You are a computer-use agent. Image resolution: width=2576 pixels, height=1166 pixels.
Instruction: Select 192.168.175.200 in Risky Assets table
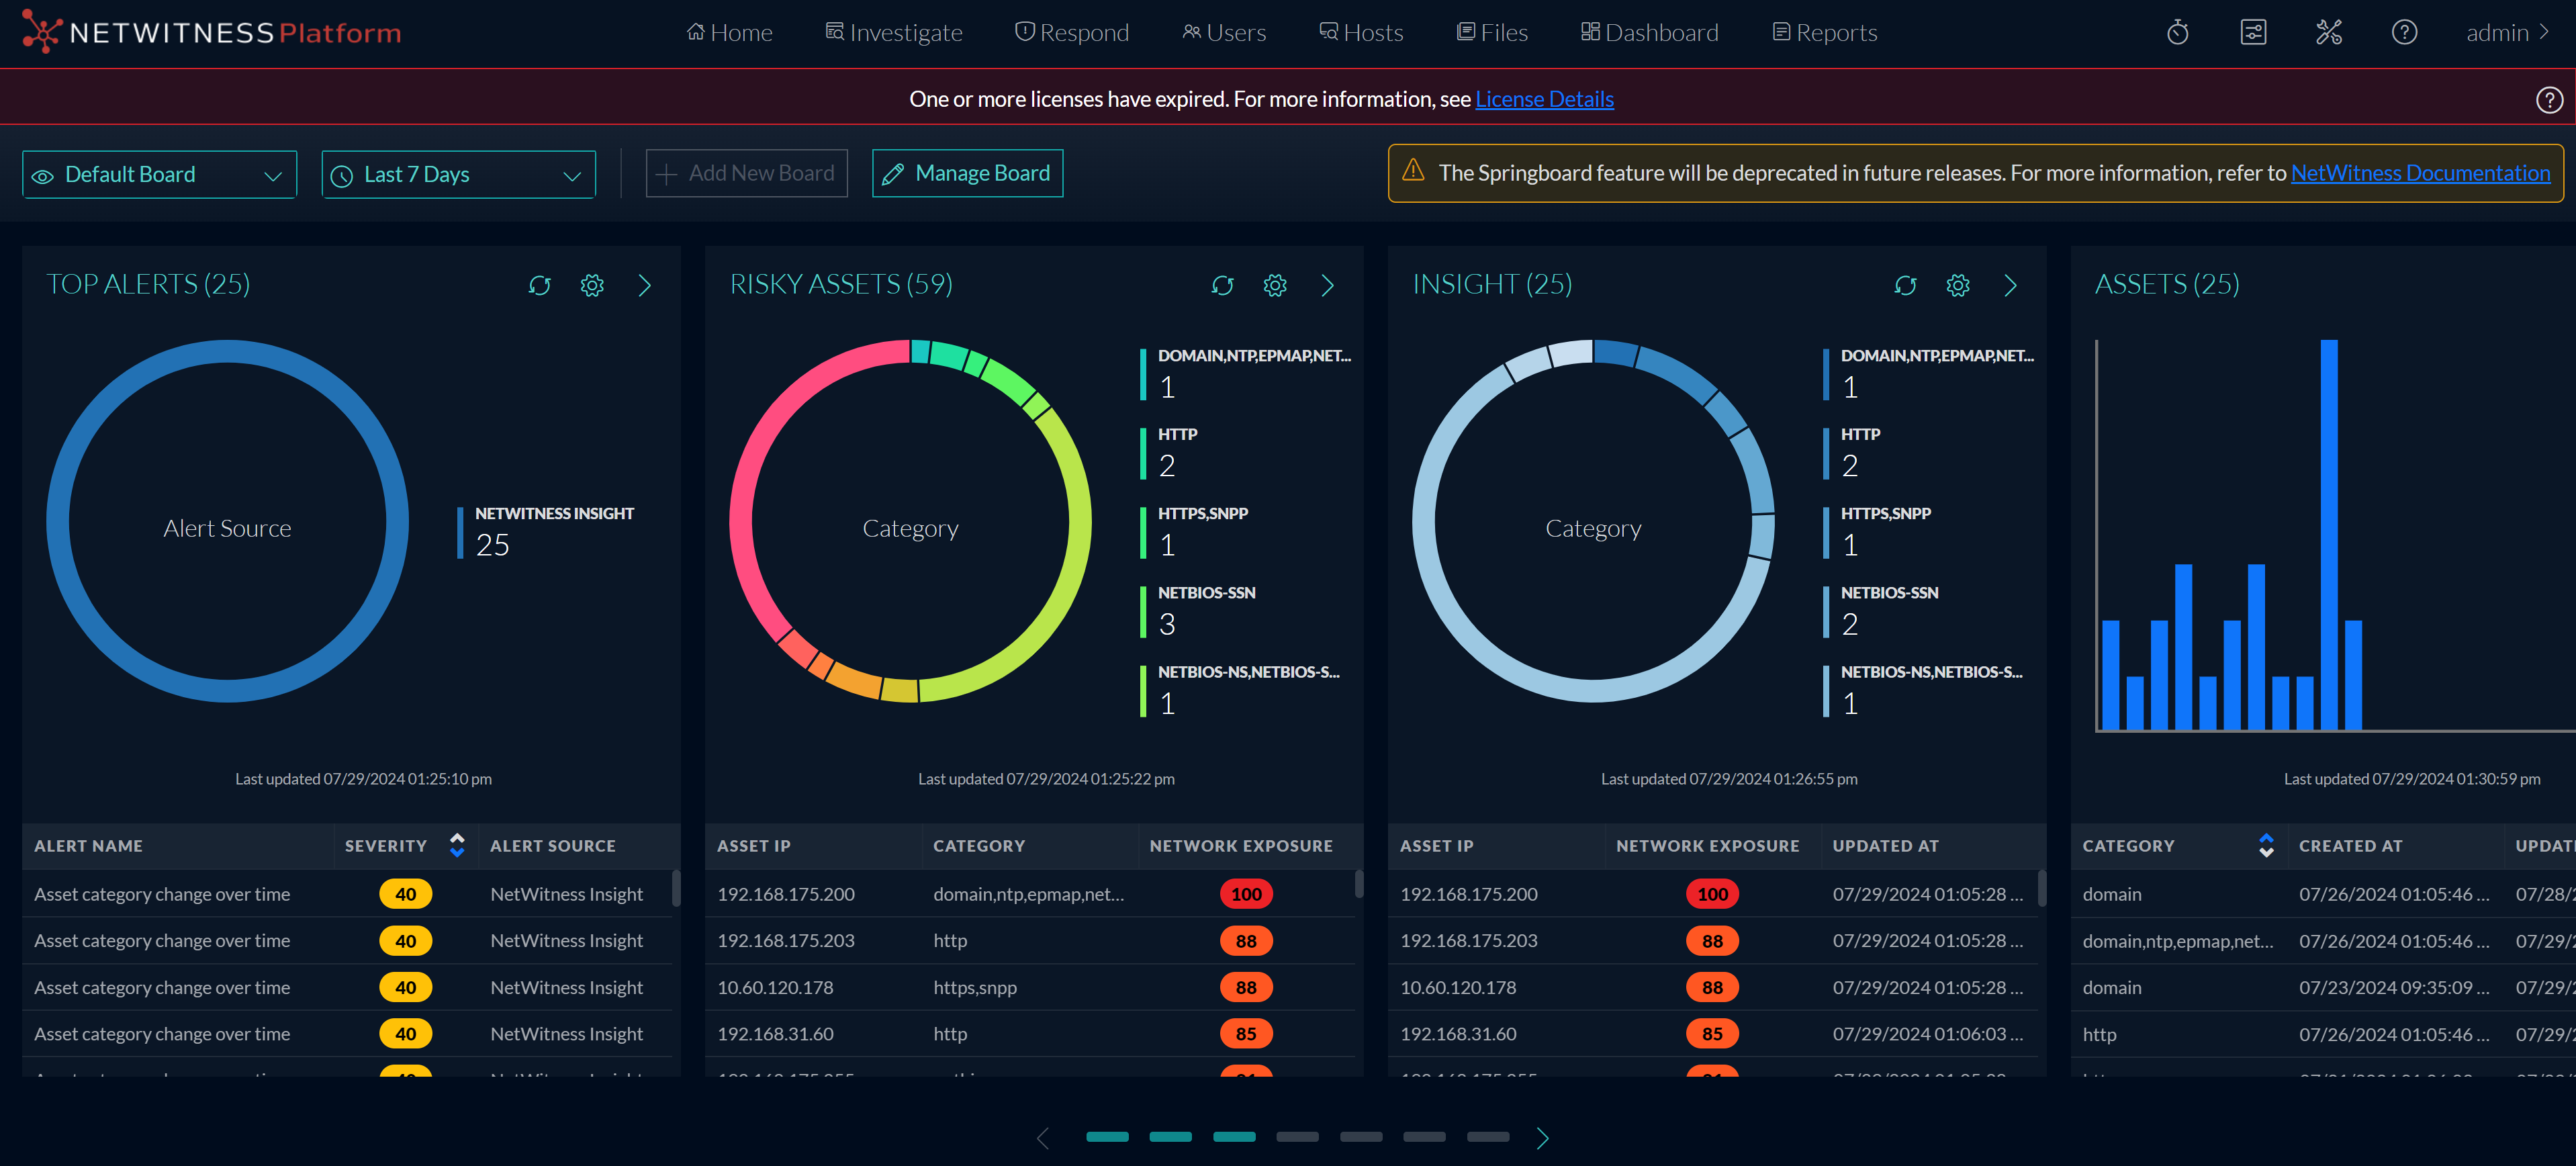(785, 894)
